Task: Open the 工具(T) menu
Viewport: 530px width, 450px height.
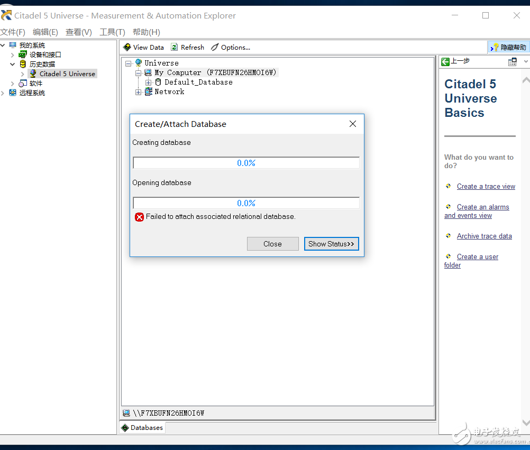Action: (112, 32)
